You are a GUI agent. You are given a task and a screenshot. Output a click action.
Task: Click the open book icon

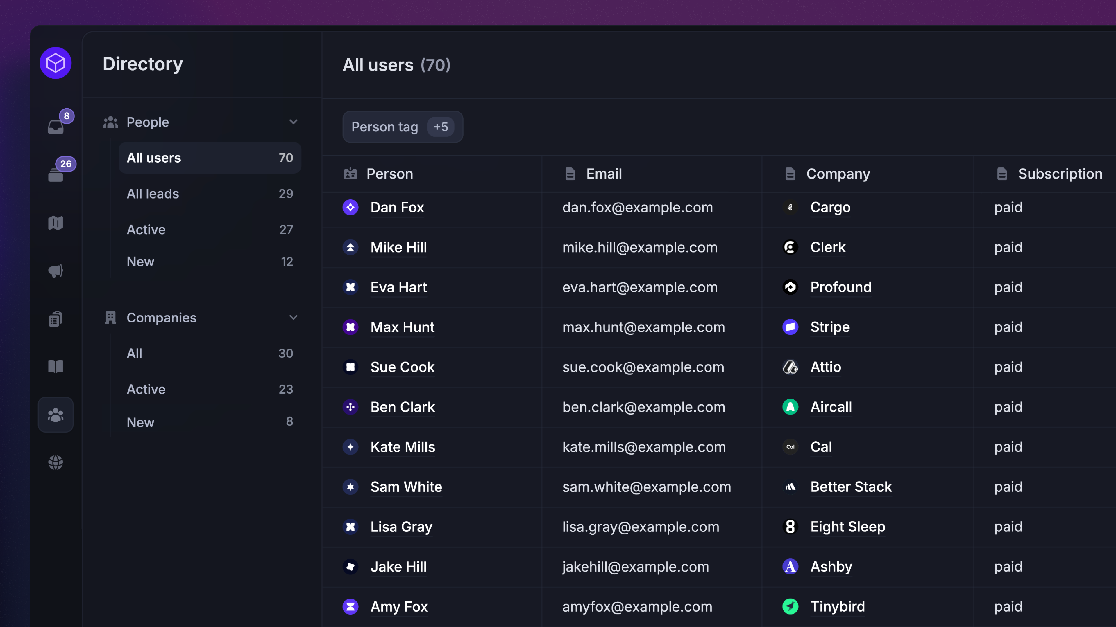[x=56, y=367]
